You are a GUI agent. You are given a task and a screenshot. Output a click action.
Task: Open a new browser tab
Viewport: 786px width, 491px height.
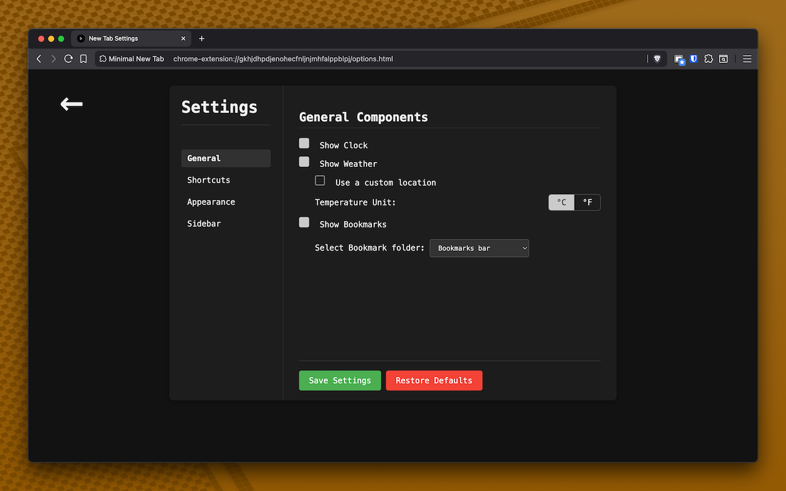(x=201, y=39)
